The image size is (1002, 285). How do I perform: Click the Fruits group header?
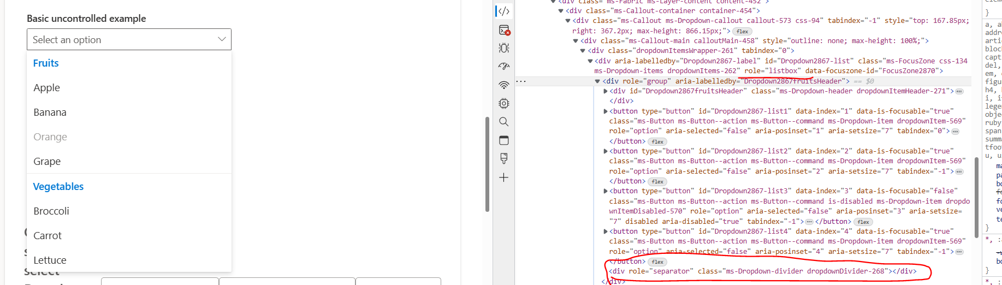pyautogui.click(x=46, y=63)
